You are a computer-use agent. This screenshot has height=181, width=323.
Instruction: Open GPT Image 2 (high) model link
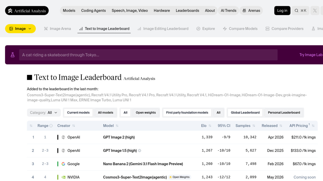coord(119,137)
